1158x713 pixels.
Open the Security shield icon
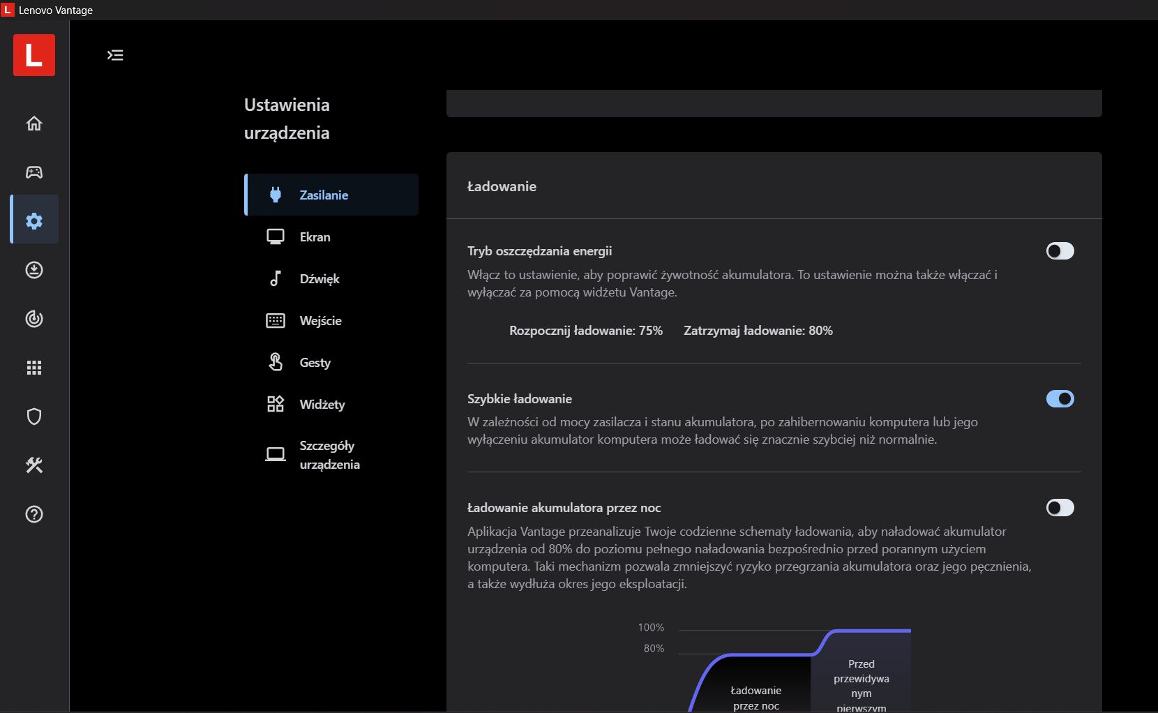coord(34,416)
